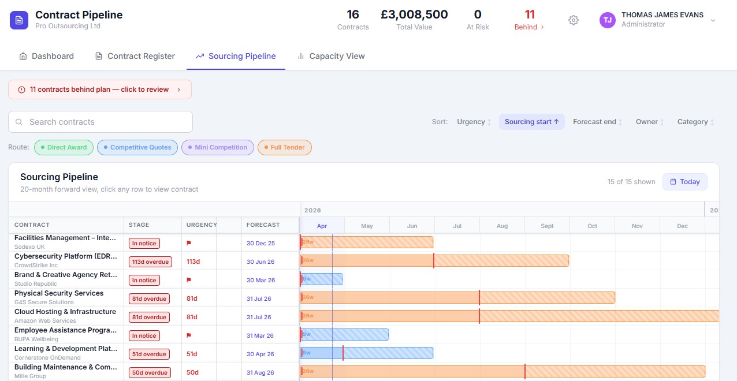Open the profile dropdown beside Administrator
This screenshot has width=737, height=381.
tap(713, 20)
